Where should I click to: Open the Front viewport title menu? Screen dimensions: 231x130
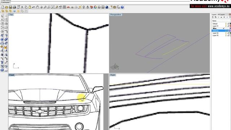[12, 75]
